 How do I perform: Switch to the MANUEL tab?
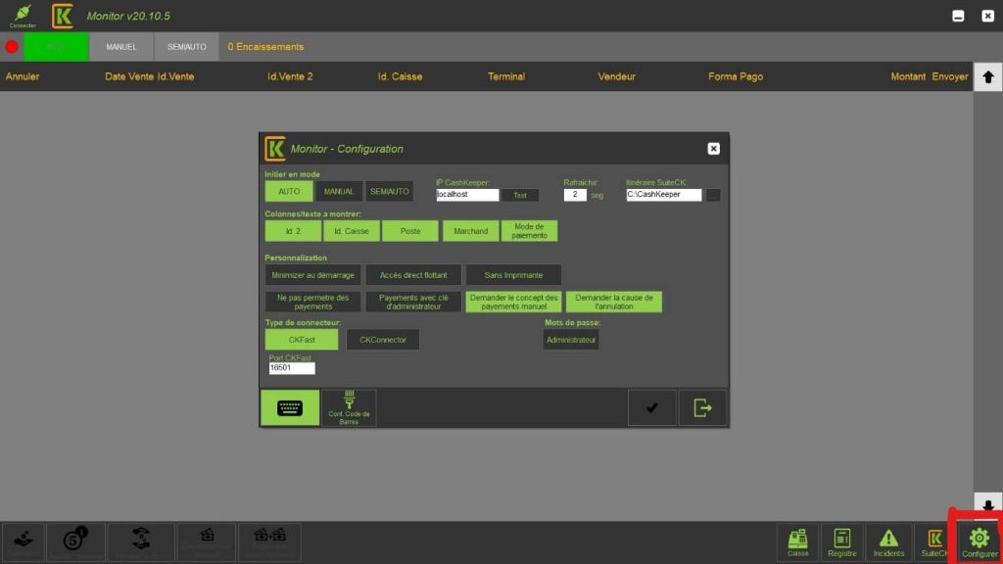[x=120, y=47]
